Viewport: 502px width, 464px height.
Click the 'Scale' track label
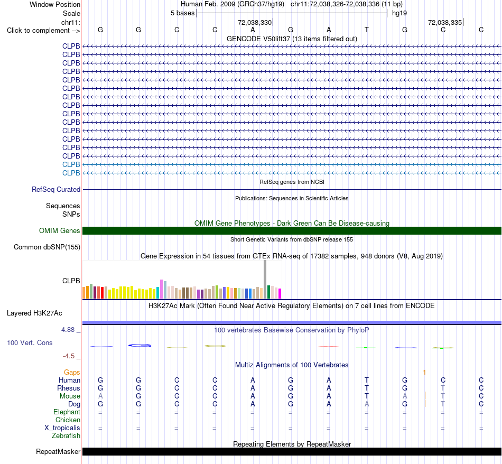coord(71,13)
